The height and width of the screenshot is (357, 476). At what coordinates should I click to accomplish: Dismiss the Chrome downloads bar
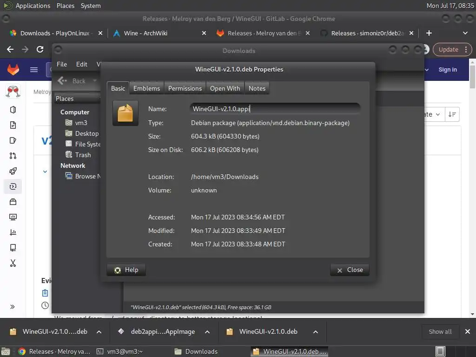point(468,331)
